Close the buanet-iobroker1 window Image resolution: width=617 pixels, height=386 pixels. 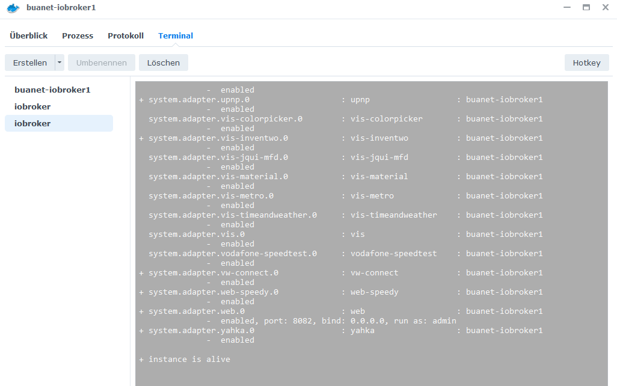point(605,8)
